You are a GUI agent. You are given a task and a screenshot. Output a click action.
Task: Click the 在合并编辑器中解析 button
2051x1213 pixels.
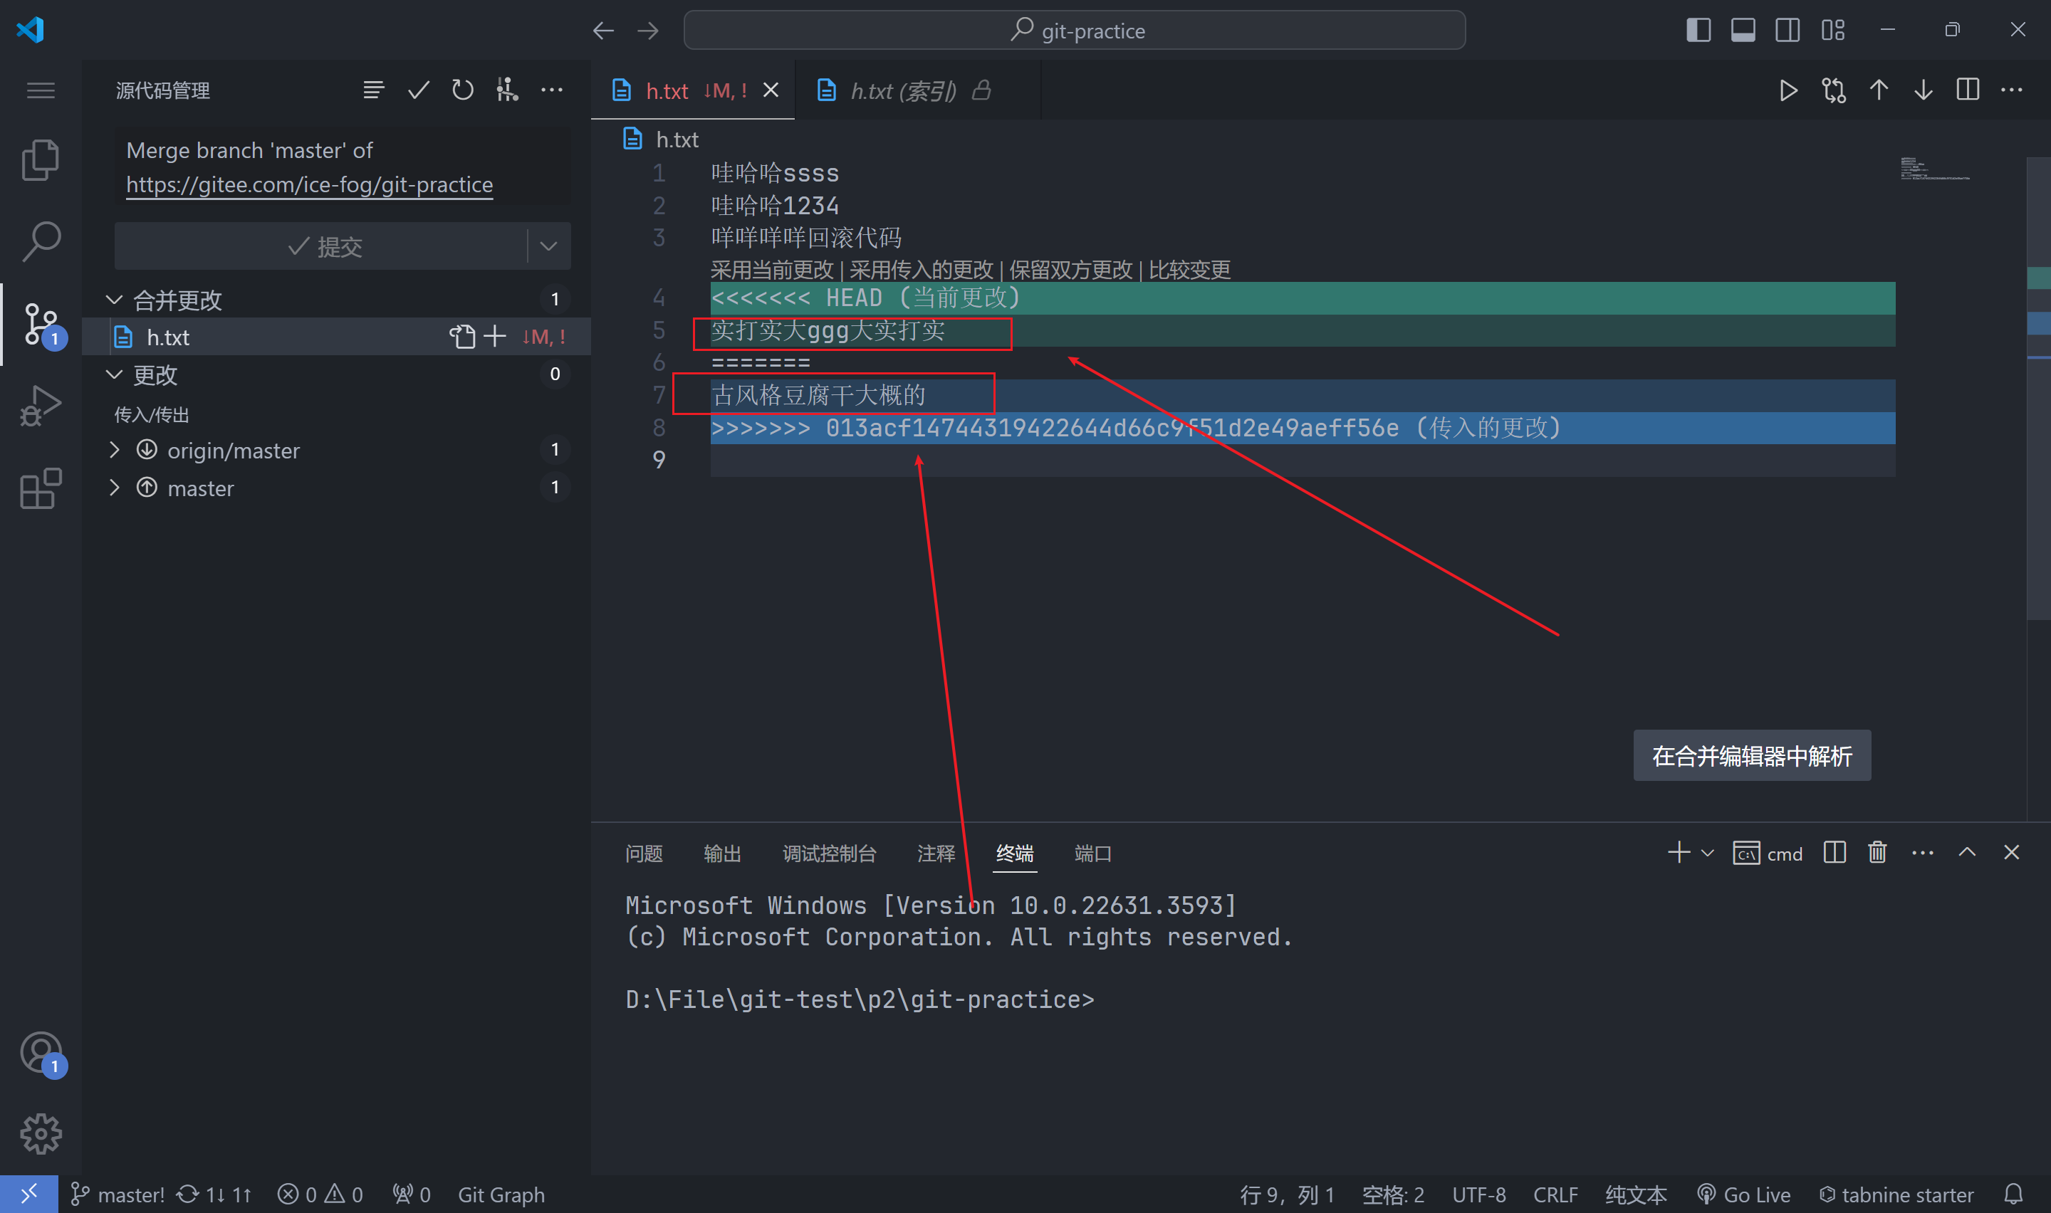[1751, 756]
